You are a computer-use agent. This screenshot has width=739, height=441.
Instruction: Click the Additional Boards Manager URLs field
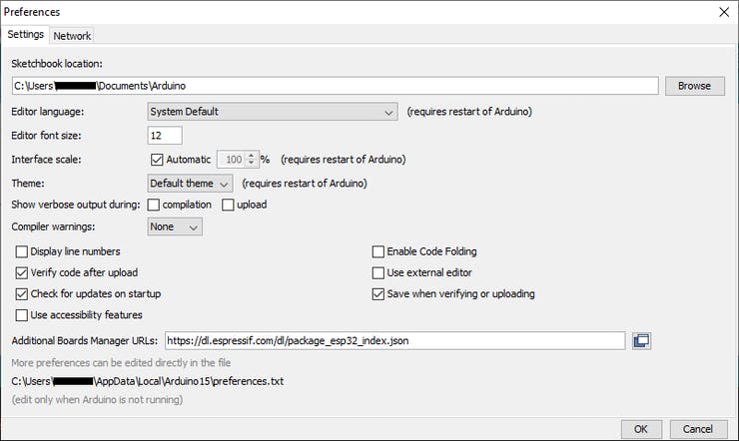point(393,341)
